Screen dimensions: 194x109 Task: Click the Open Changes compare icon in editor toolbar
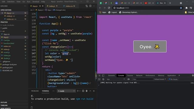click(x=87, y=6)
